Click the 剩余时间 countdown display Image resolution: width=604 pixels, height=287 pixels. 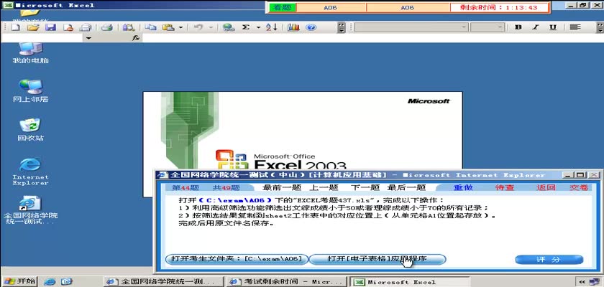click(499, 7)
